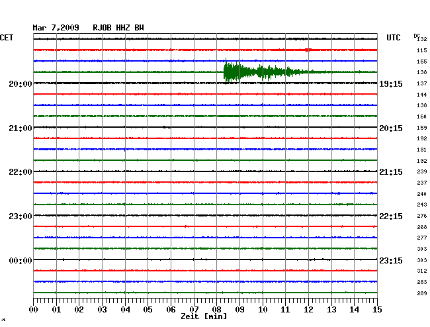Image resolution: width=430 pixels, height=327 pixels.
Task: Select minute tick label "10" on the time axis
Action: coord(263,309)
